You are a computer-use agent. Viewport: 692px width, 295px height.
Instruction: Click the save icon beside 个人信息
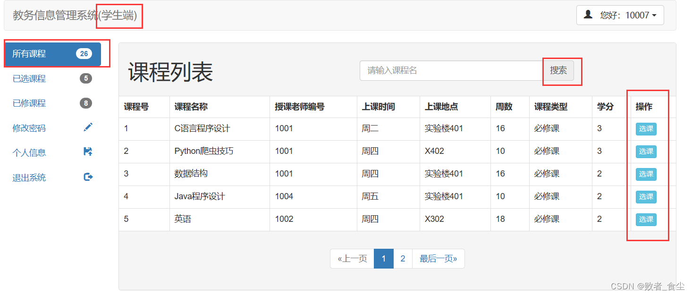click(88, 152)
